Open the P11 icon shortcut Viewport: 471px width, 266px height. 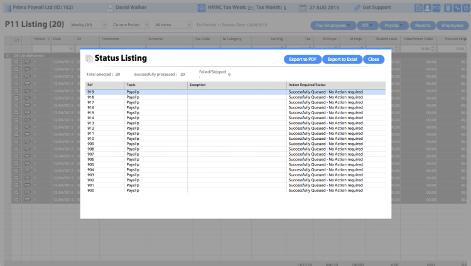[x=436, y=8]
